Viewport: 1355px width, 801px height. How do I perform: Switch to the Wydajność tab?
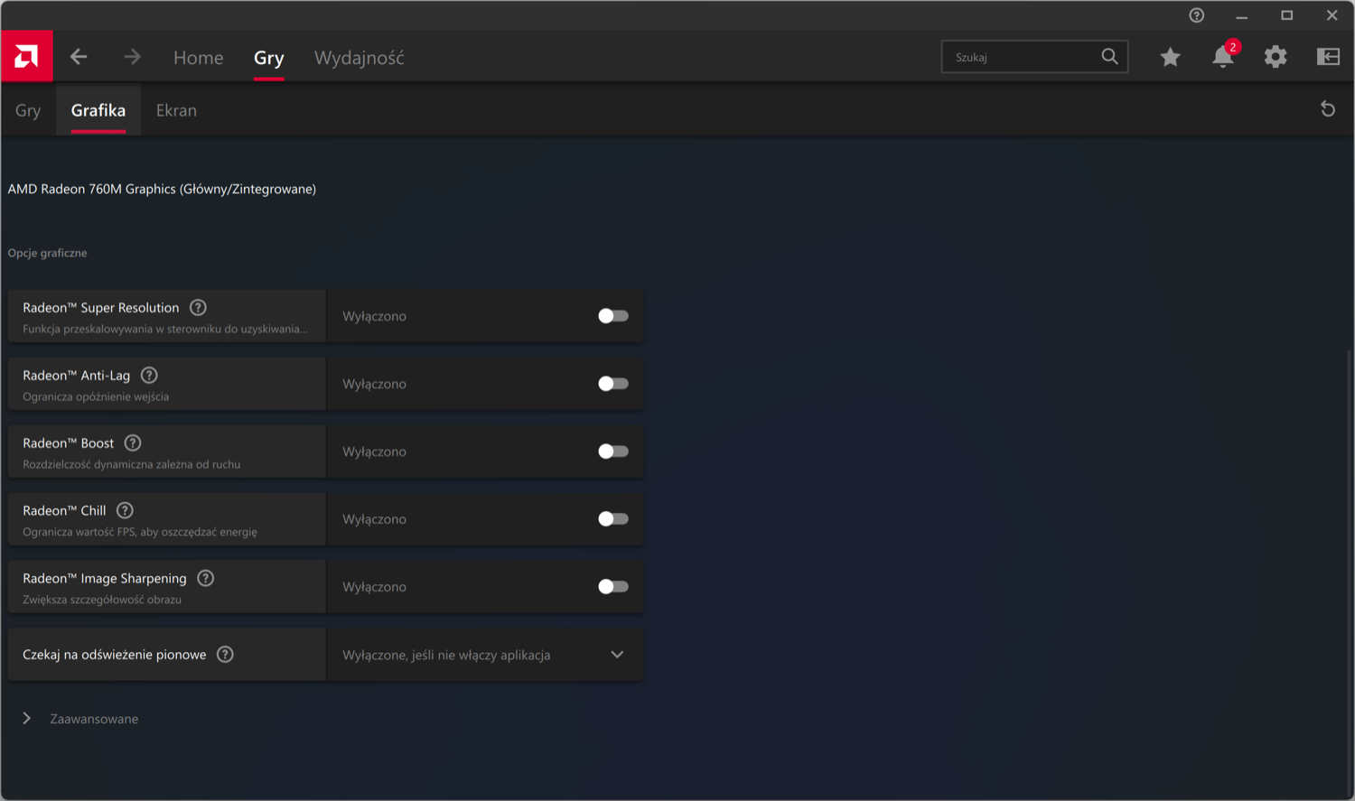360,58
